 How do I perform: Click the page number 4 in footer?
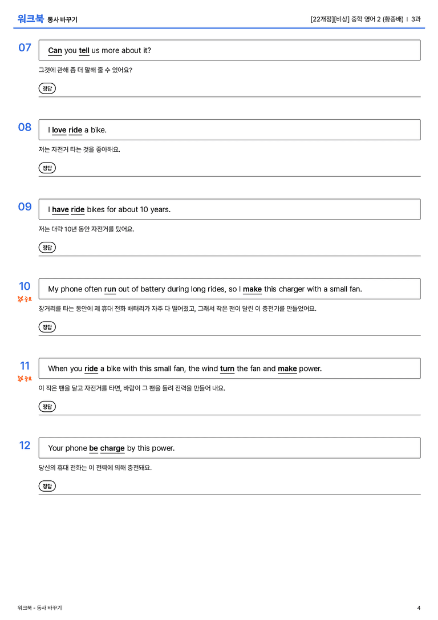tap(419, 608)
